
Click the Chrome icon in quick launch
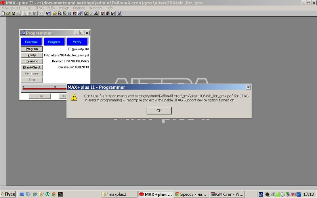[x=54, y=194]
